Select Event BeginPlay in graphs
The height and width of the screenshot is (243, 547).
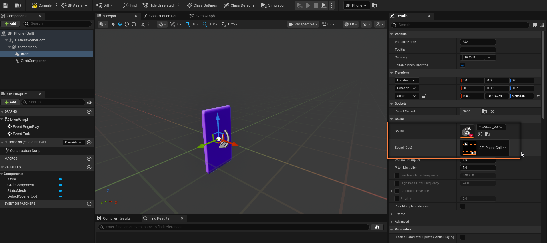(26, 127)
